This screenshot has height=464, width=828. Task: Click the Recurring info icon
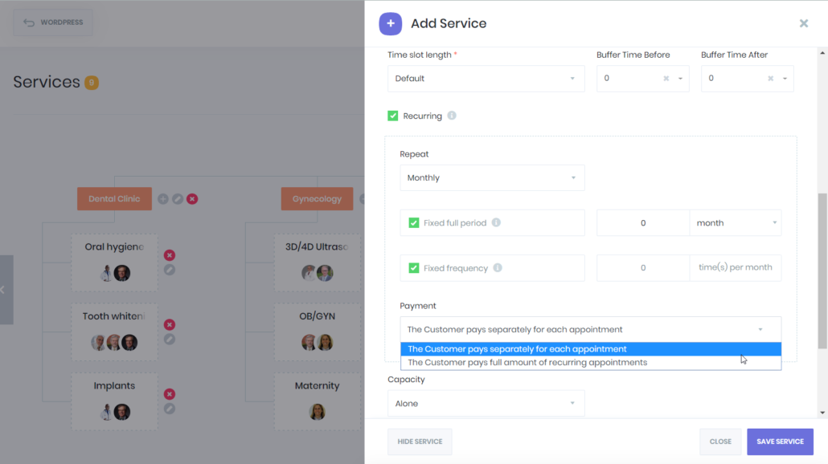click(452, 116)
